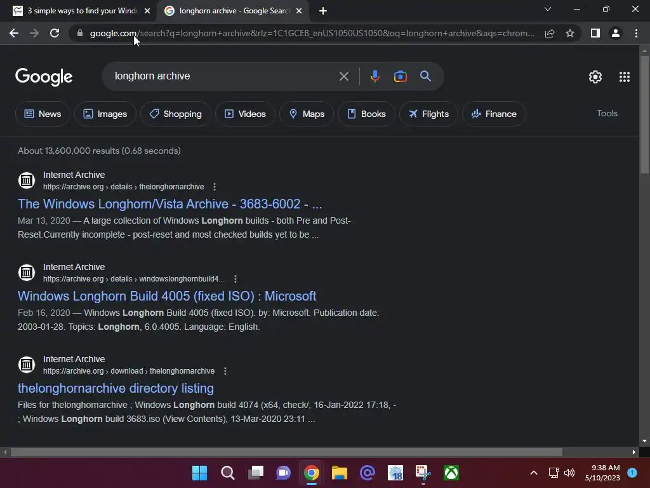650x488 pixels.
Task: Search by image with the camera icon
Action: click(400, 76)
